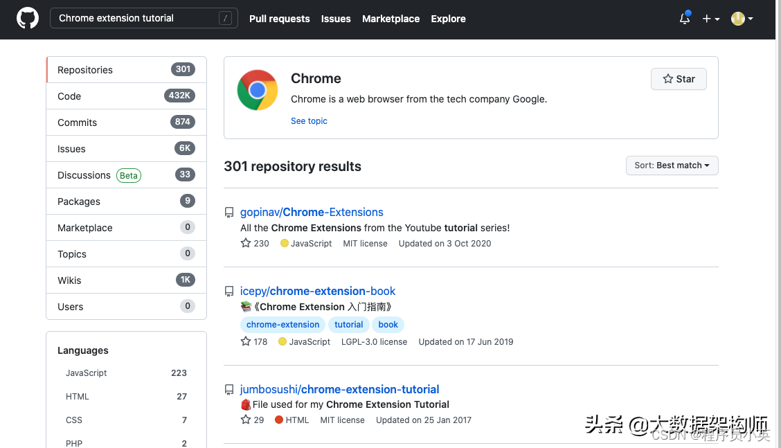
Task: Open gopinav/Chrome-Extensions repository
Action: (x=312, y=213)
